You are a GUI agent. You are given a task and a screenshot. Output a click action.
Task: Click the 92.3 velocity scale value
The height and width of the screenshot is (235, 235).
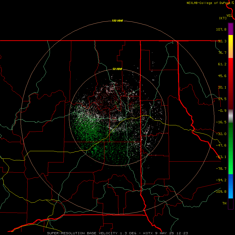point(222,41)
